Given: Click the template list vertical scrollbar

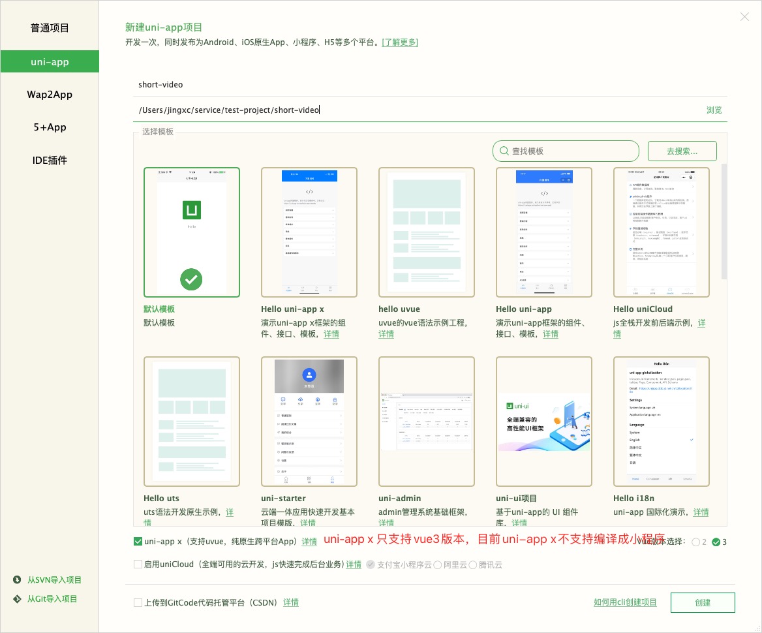Looking at the screenshot, I should click(724, 222).
